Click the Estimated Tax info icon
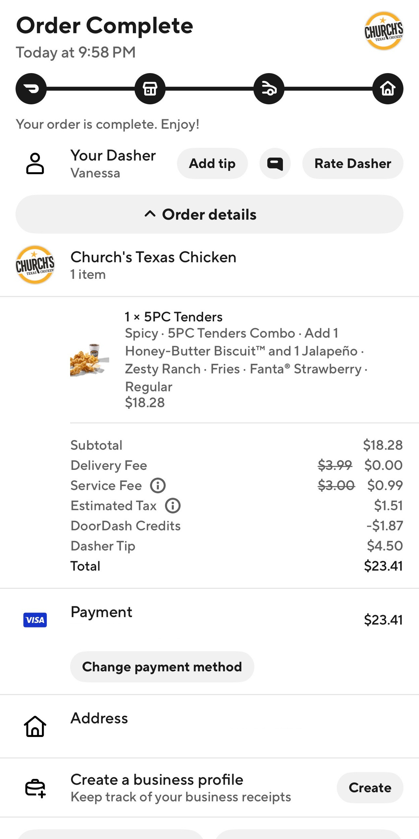 click(x=173, y=506)
